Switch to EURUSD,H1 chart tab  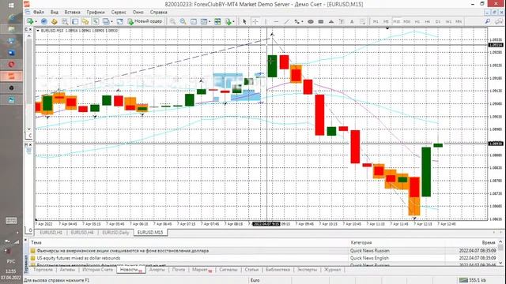click(51, 233)
